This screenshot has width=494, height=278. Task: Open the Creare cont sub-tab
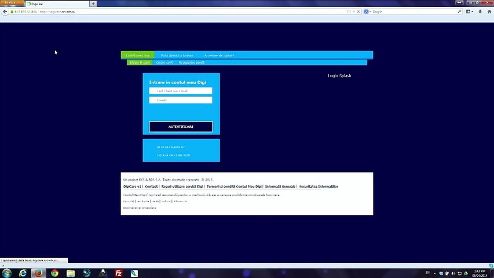point(164,63)
